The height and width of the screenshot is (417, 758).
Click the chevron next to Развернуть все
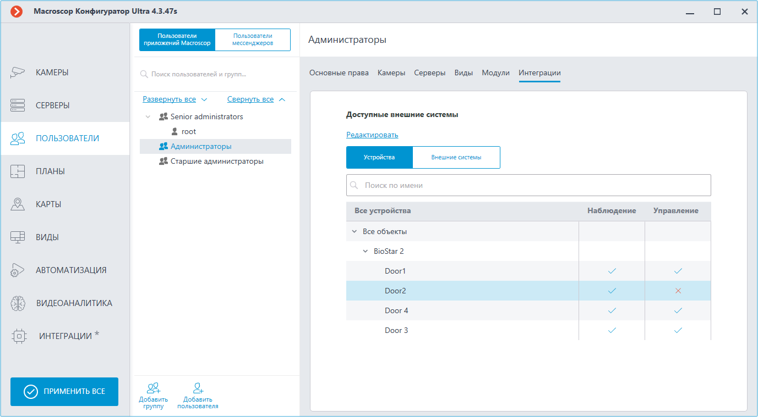pyautogui.click(x=204, y=100)
